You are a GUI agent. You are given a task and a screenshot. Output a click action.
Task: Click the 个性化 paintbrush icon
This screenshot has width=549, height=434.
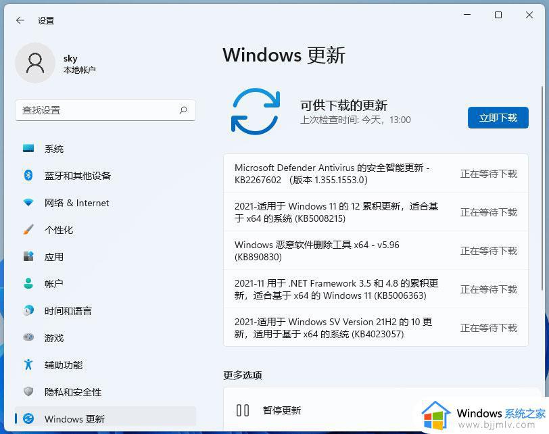coord(28,230)
